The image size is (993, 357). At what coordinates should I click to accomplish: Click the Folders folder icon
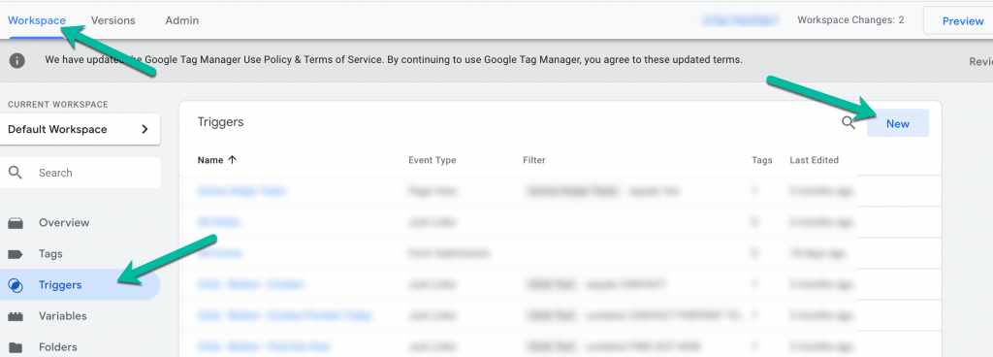pos(16,347)
